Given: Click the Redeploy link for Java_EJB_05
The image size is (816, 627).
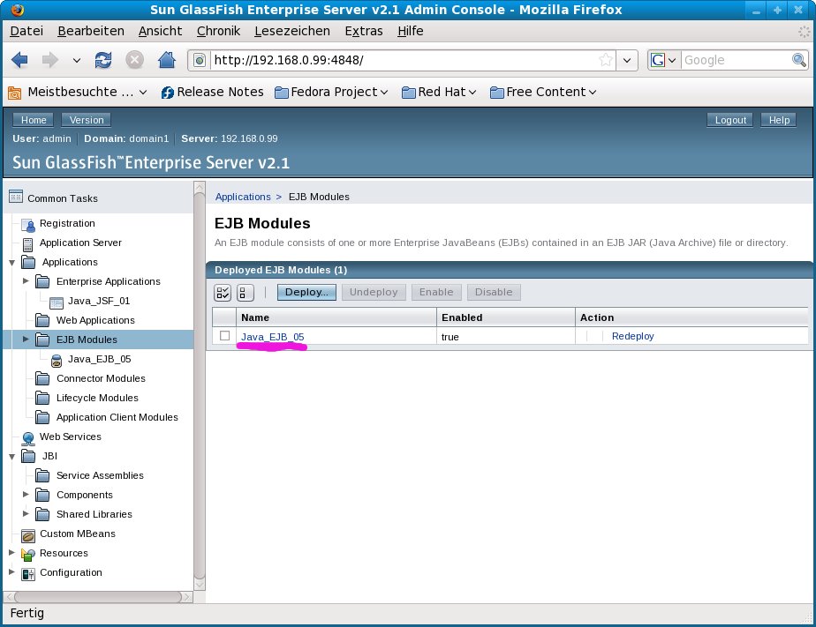Looking at the screenshot, I should (632, 336).
